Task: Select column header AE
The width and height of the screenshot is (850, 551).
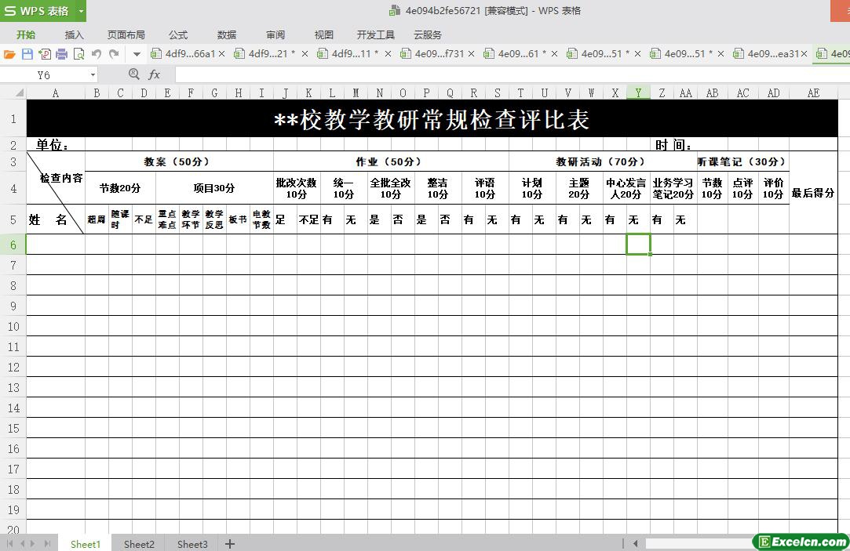Action: point(813,93)
